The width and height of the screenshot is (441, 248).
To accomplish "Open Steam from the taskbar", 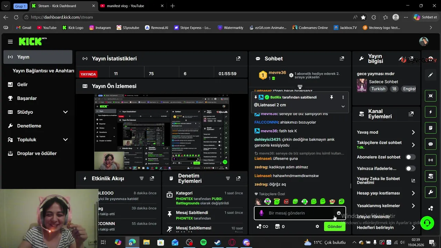I will tap(217, 242).
